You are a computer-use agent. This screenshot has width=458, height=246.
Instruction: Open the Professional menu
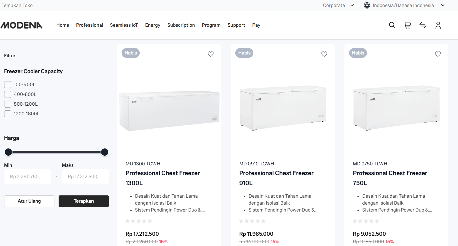click(x=89, y=25)
